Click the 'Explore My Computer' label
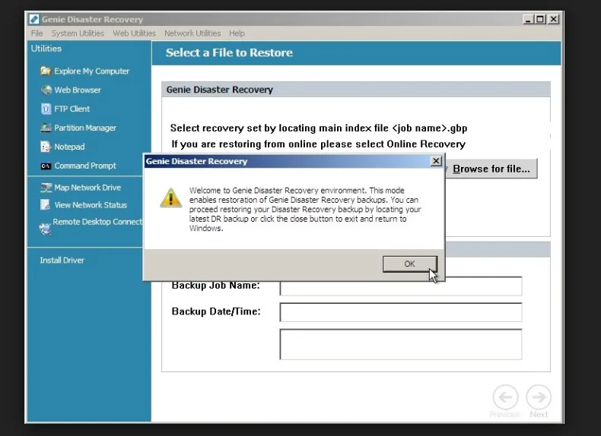The width and height of the screenshot is (601, 436). (91, 71)
